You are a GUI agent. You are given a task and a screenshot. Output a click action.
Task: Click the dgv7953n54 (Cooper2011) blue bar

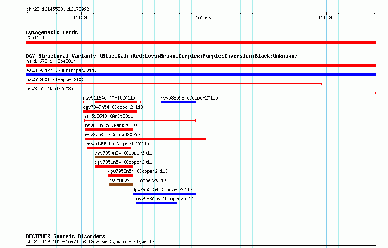[164, 194]
